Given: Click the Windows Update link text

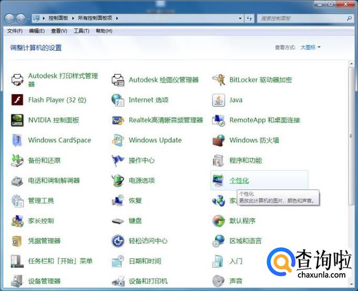Looking at the screenshot, I should [x=155, y=140].
